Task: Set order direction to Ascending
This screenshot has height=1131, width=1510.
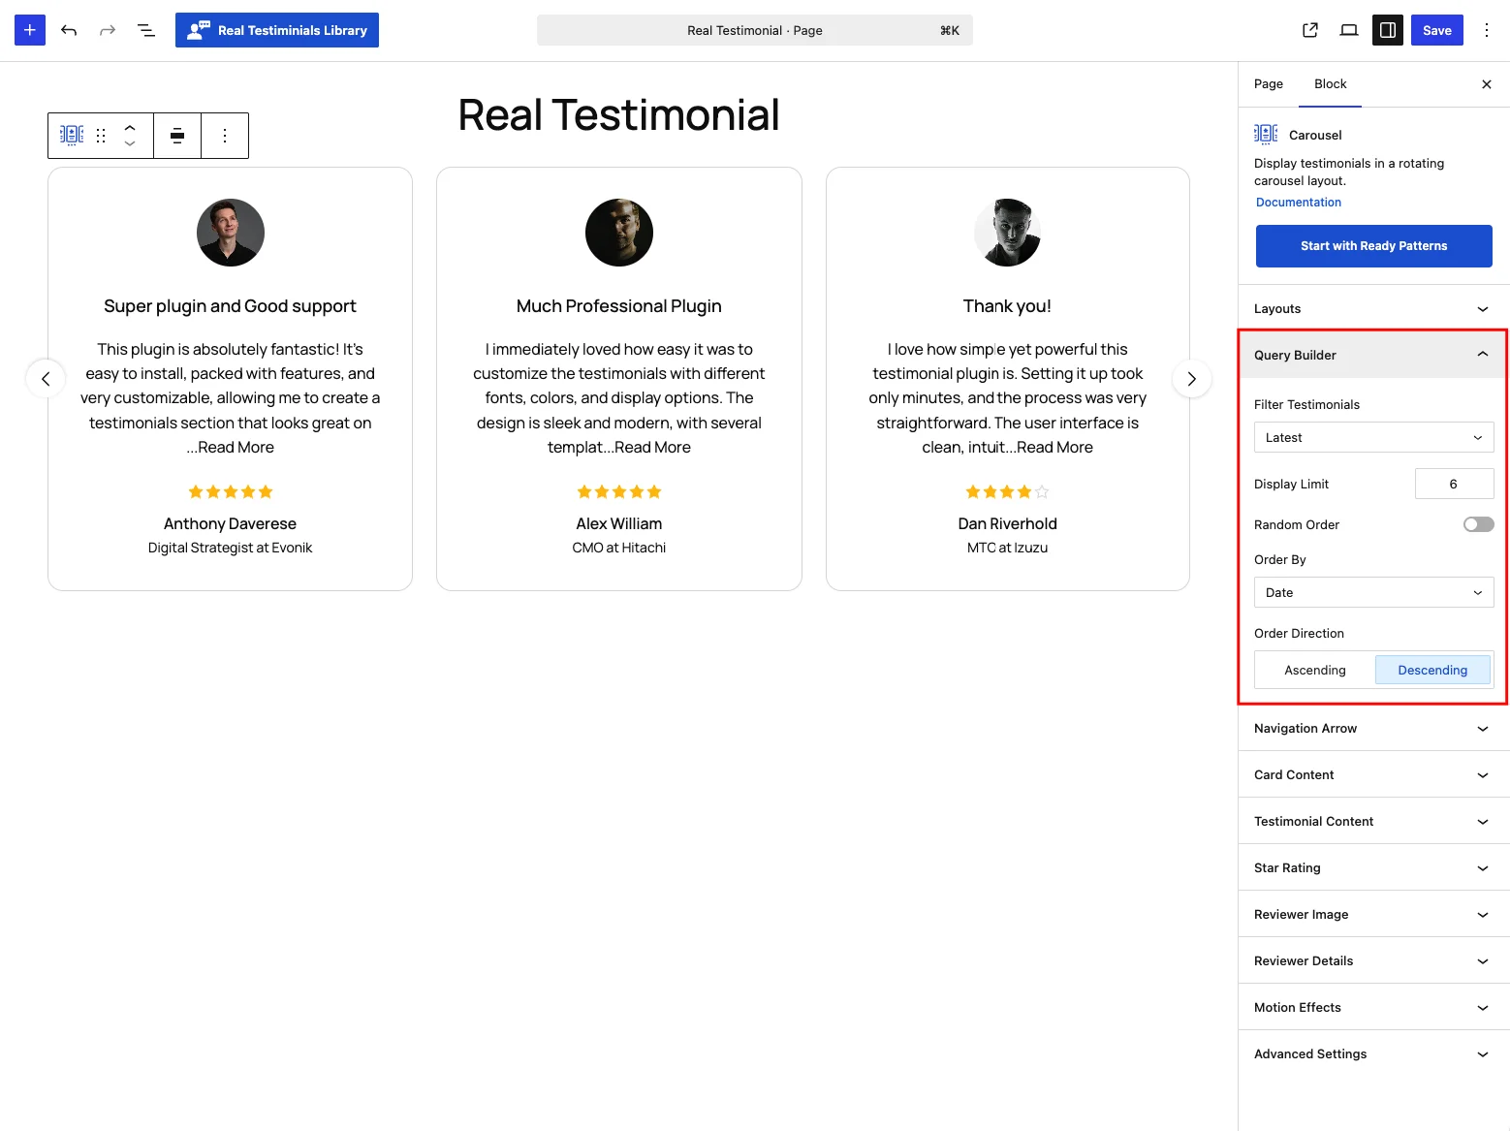Action: coord(1315,670)
